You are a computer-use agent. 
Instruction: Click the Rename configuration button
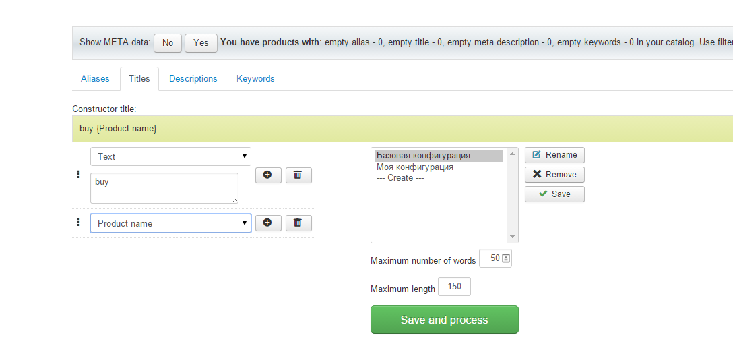point(554,155)
